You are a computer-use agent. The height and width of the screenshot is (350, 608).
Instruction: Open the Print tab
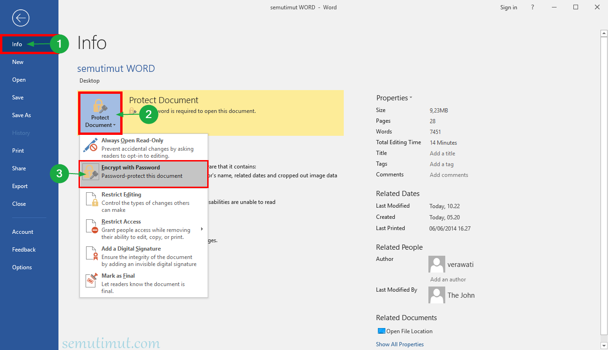click(29, 151)
